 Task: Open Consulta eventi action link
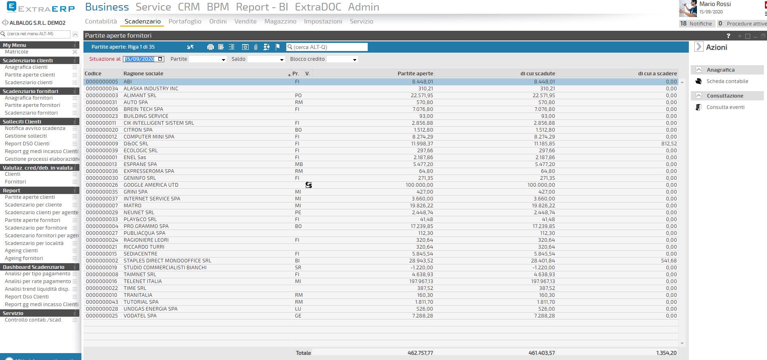tap(726, 107)
